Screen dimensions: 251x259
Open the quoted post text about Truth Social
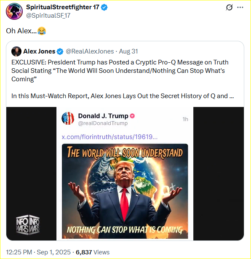[120, 71]
